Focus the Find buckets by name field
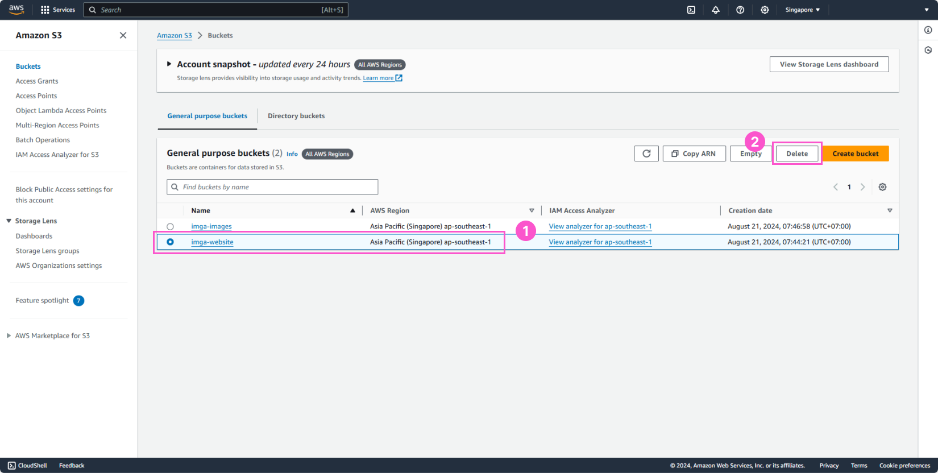 coord(272,187)
